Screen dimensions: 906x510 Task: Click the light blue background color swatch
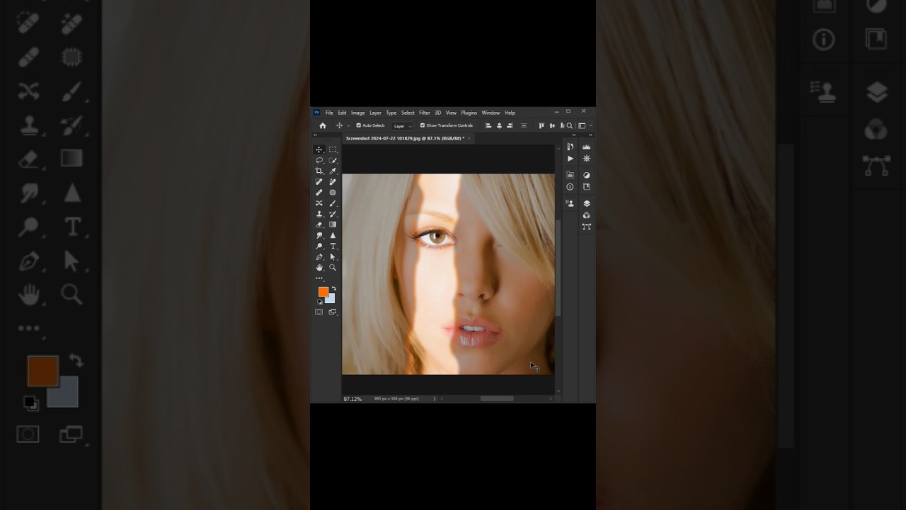pos(331,300)
